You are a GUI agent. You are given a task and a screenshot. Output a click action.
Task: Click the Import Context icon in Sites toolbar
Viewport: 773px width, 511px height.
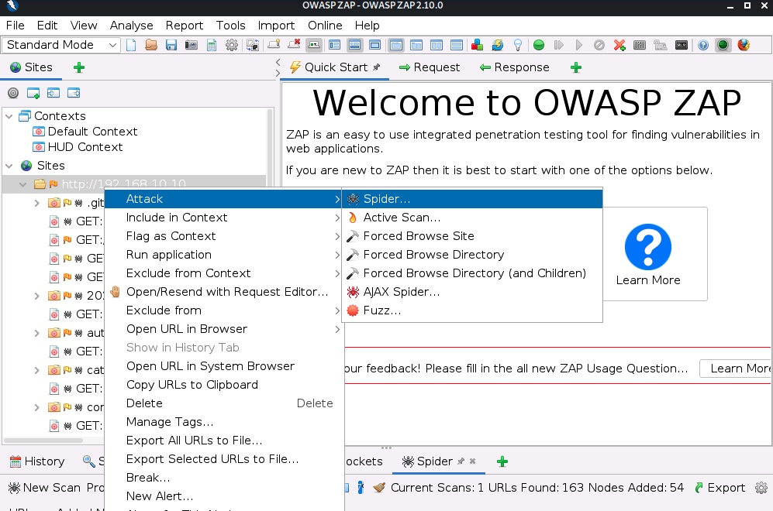53,93
